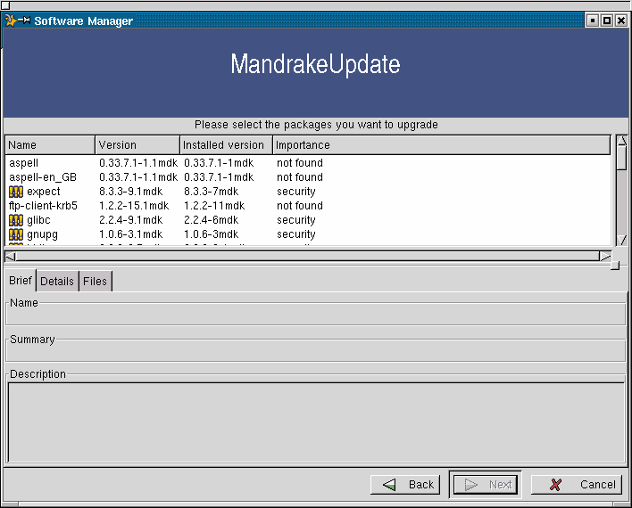
Task: Click version 2.2.4-9.1mdk cell
Action: click(x=131, y=220)
